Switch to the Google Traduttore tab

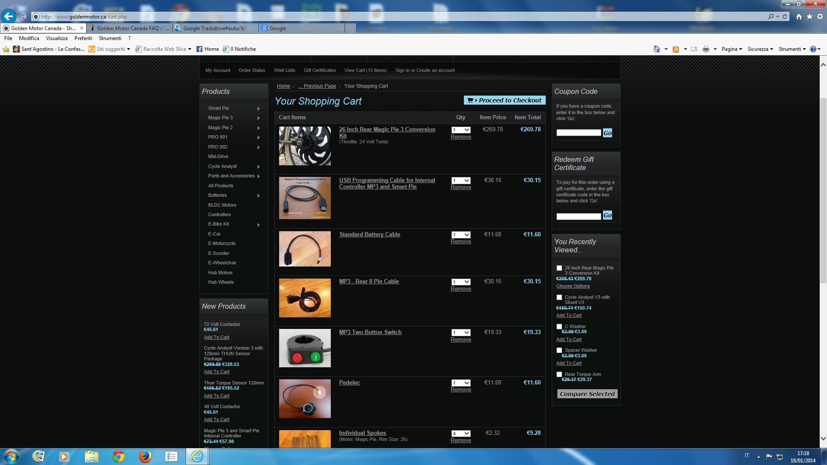215,28
